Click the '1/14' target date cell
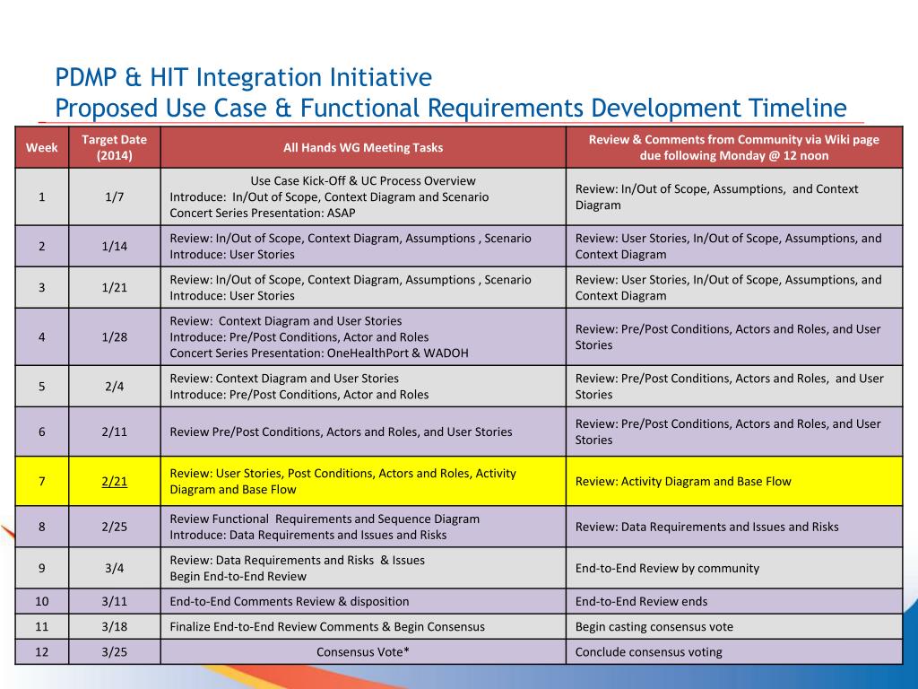The width and height of the screenshot is (918, 689). click(x=114, y=246)
